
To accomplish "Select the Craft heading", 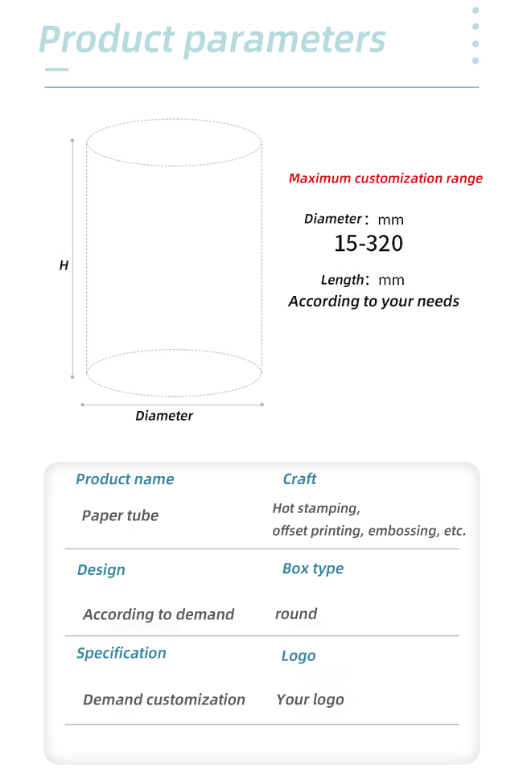I will click(299, 478).
